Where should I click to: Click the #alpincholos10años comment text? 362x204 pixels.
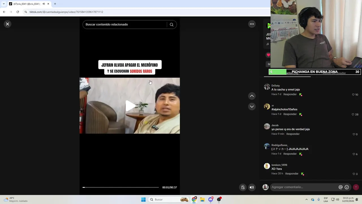[x=284, y=109]
